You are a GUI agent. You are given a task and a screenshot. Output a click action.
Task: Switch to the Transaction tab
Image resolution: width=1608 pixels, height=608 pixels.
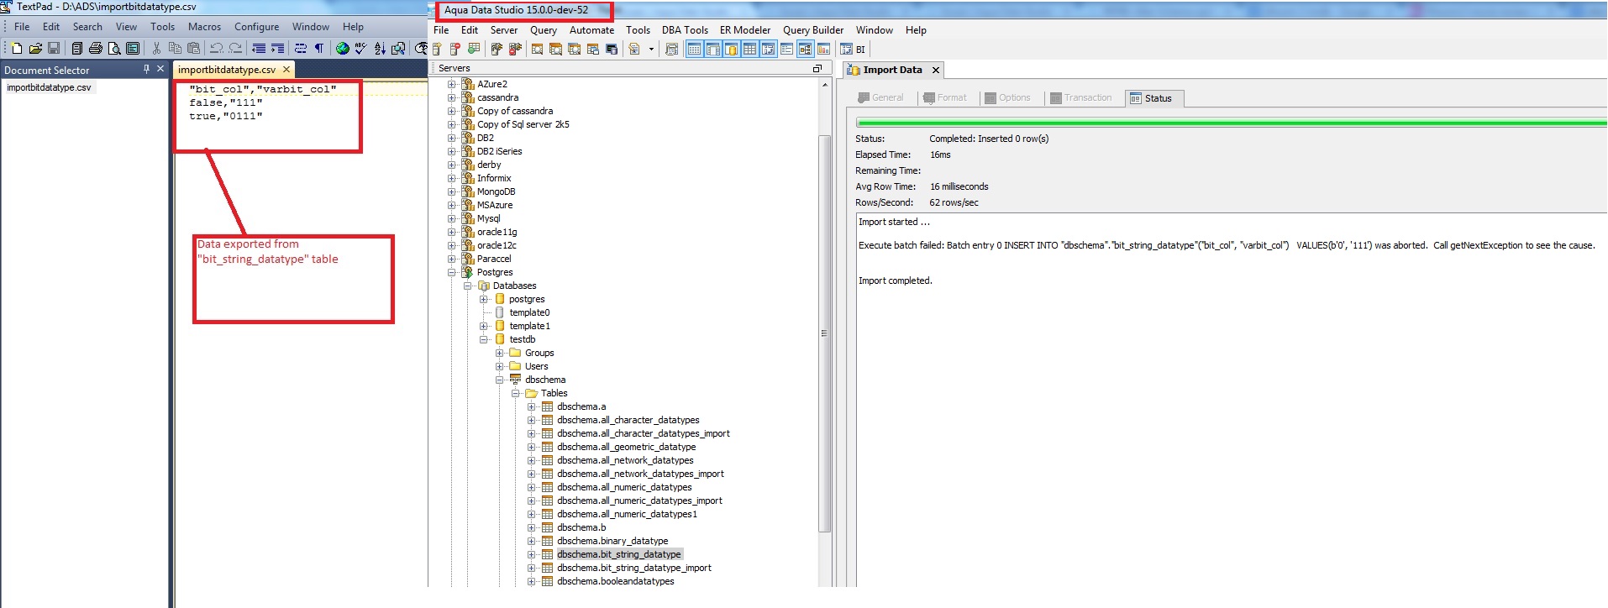point(1080,97)
